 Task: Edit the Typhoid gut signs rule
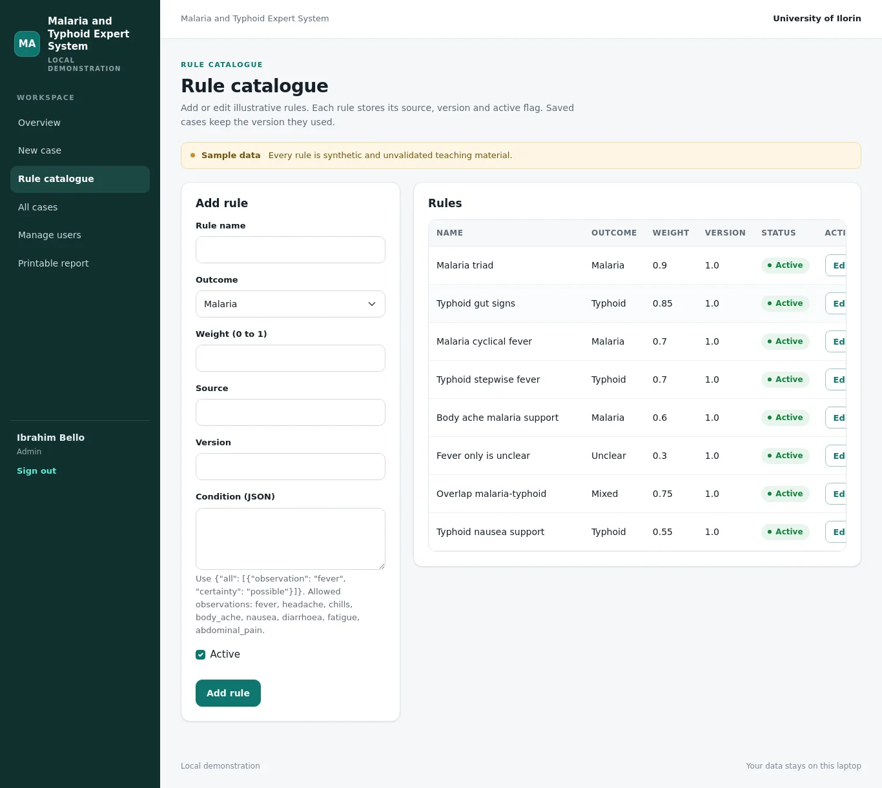tap(836, 303)
